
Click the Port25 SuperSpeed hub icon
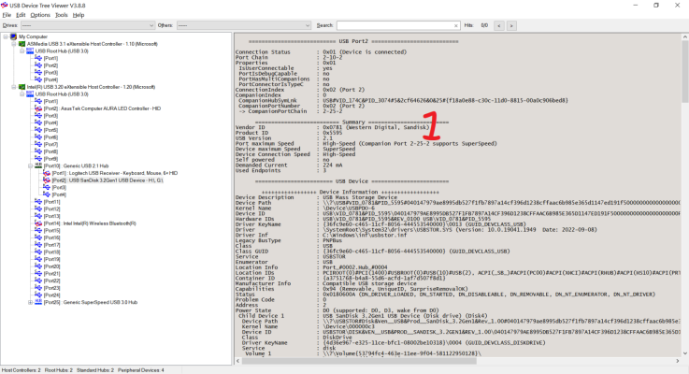(38, 302)
